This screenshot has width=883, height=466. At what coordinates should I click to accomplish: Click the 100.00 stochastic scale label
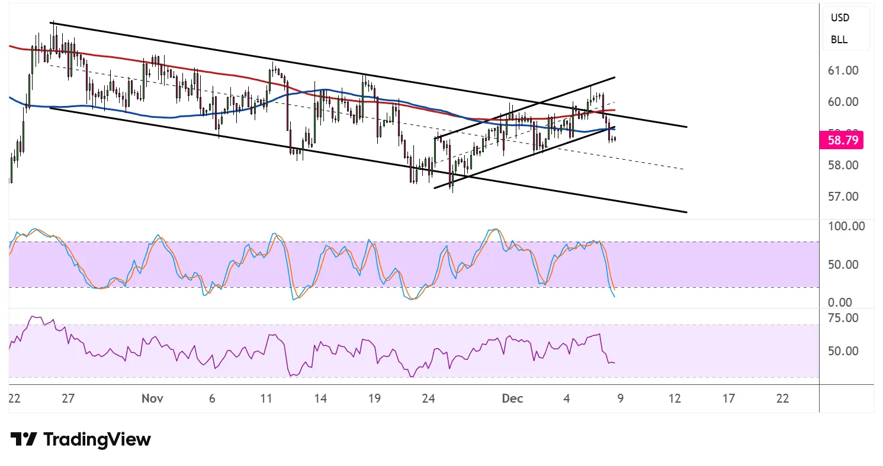coord(846,226)
